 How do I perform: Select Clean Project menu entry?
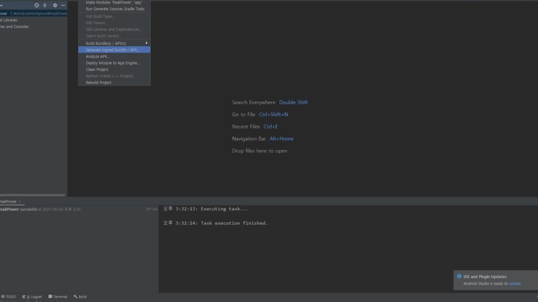[x=97, y=69]
